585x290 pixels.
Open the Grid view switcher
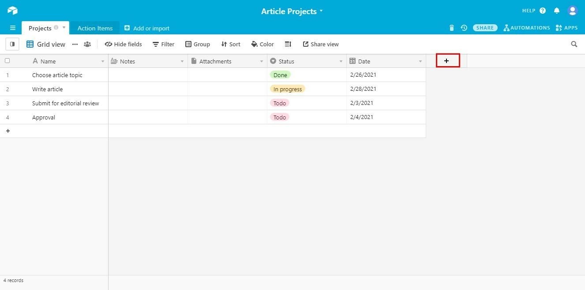pyautogui.click(x=46, y=44)
